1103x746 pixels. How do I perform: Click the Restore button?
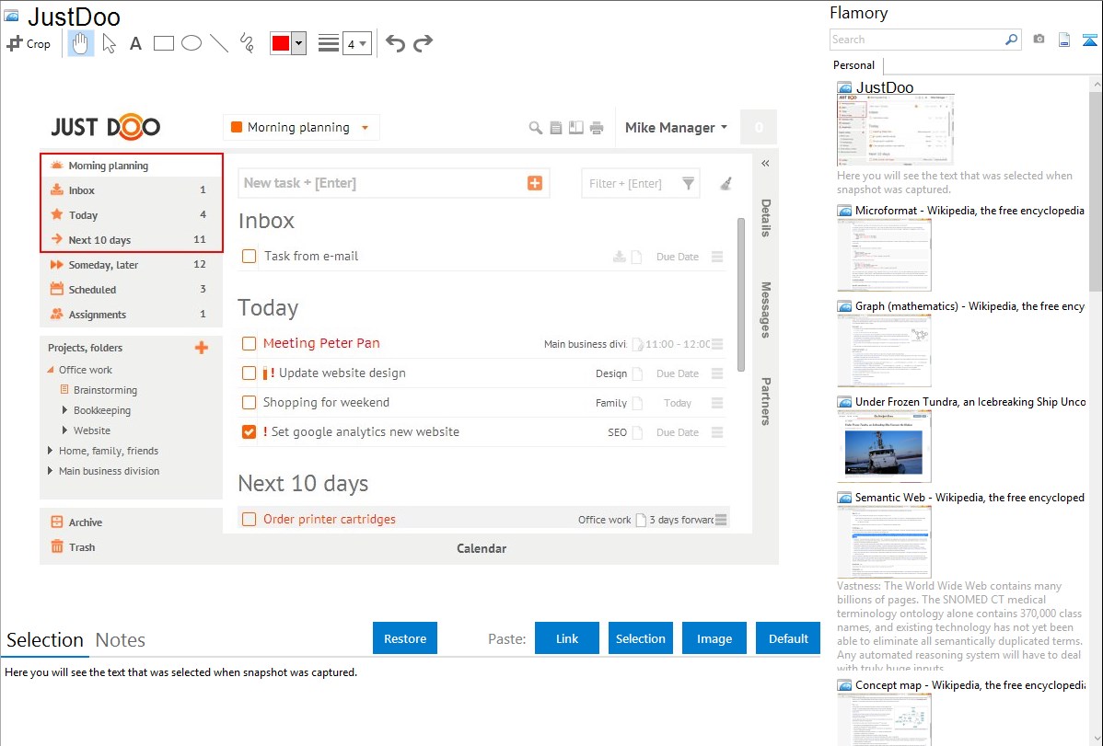pos(405,638)
